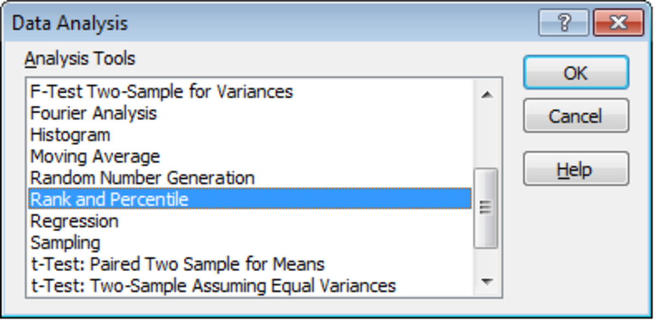Select the Histogram analysis tool
The image size is (656, 322).
tap(83, 134)
